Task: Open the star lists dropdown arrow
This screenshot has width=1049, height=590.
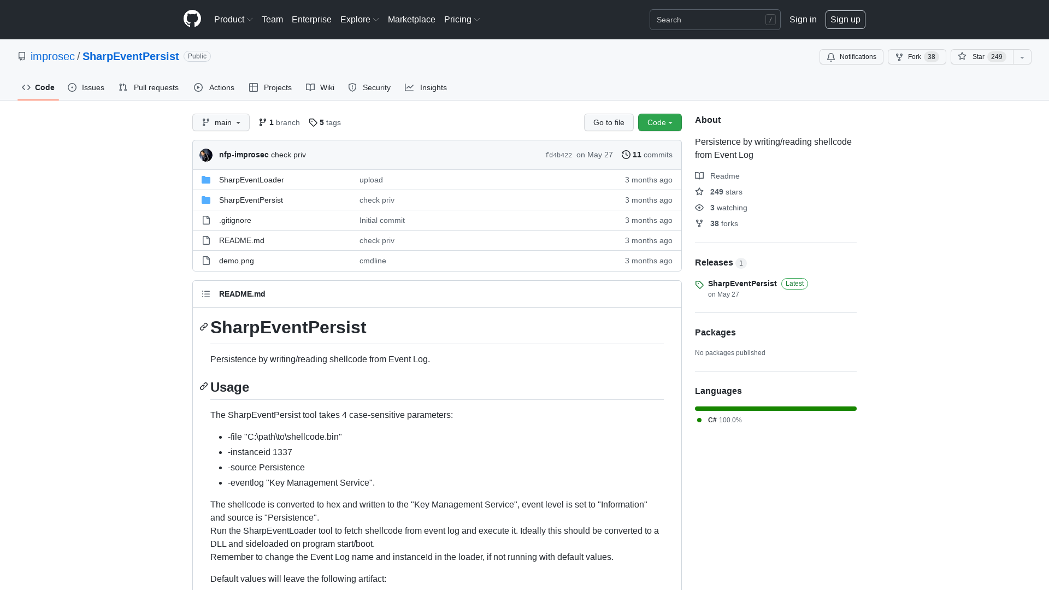Action: pyautogui.click(x=1022, y=57)
